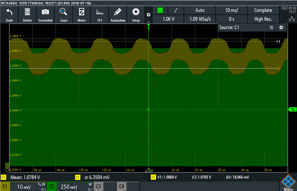Click V1: 1.0884 V cursor readout

[x=167, y=177]
